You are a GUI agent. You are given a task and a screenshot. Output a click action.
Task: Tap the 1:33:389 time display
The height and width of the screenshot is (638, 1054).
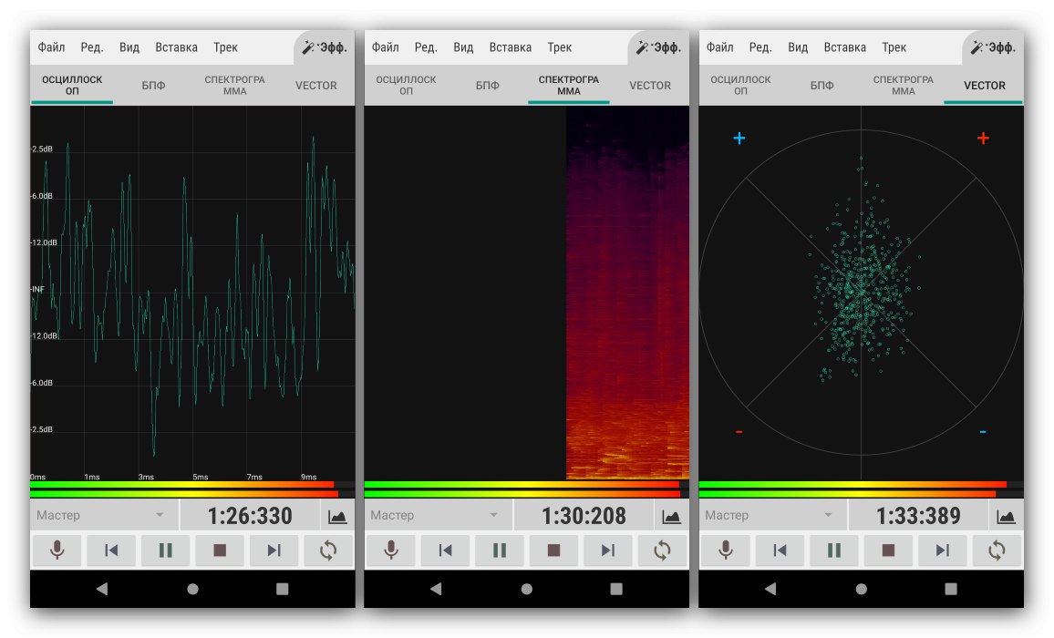917,516
